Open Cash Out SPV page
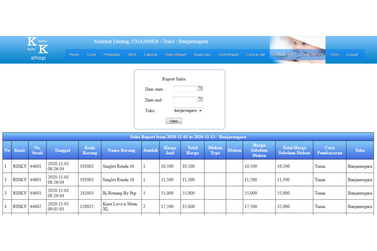377x251 pixels. 311,55
